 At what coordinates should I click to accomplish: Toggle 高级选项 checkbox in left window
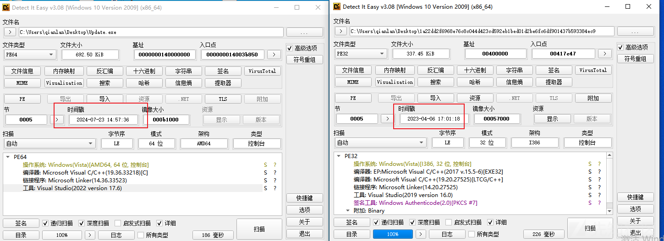coord(290,48)
